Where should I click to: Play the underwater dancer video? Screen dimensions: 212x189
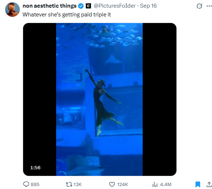pyautogui.click(x=100, y=99)
